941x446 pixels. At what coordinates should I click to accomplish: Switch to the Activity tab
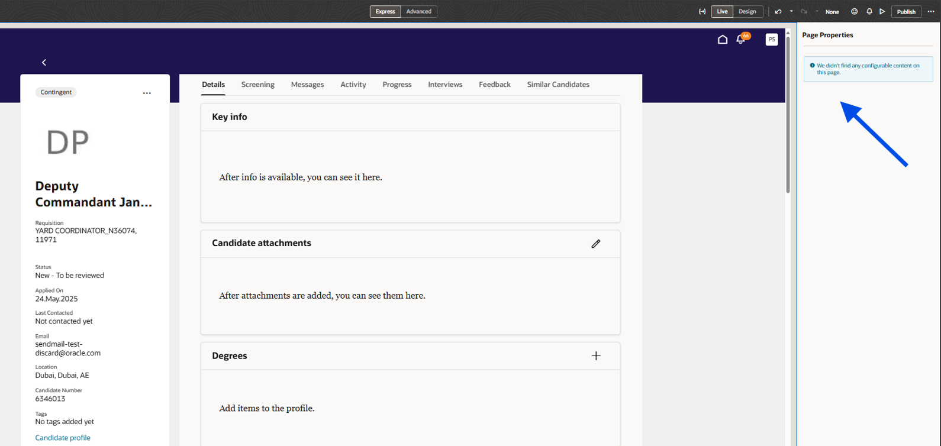(x=353, y=85)
